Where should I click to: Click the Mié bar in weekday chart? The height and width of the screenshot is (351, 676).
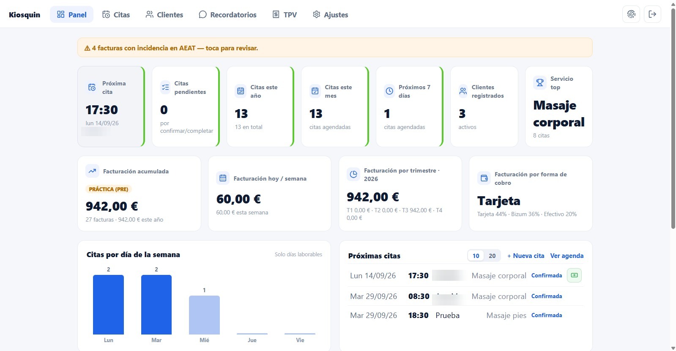pyautogui.click(x=204, y=315)
